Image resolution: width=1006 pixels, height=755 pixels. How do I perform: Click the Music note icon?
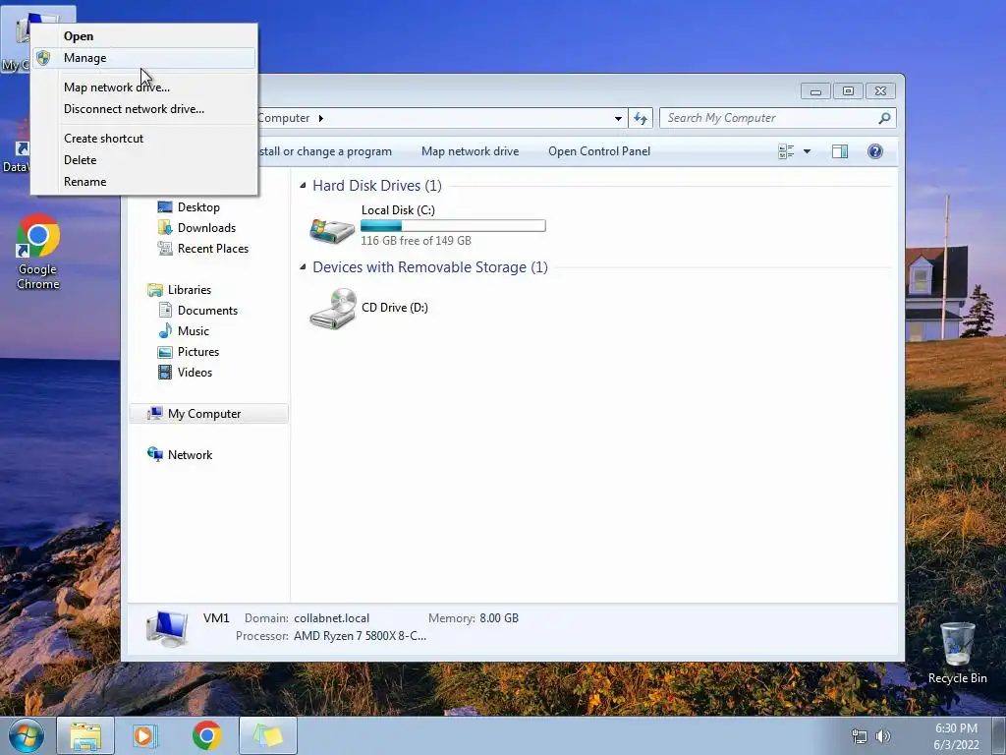click(165, 331)
